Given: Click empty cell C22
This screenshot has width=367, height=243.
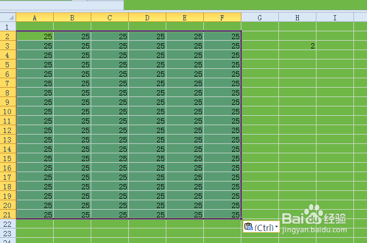Looking at the screenshot, I should click(x=110, y=224).
